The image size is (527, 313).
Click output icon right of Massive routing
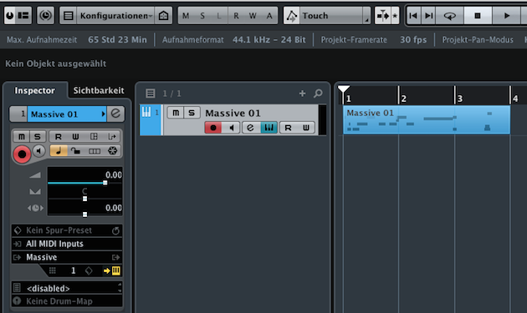[x=115, y=257]
